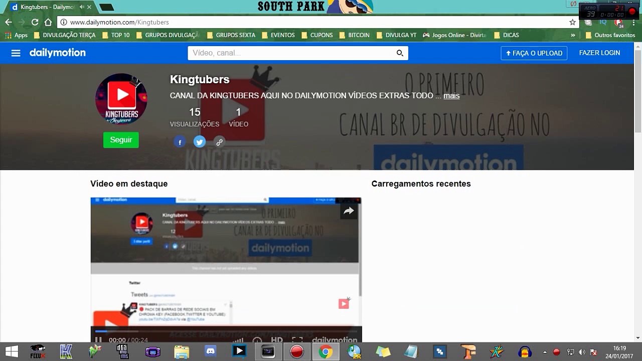Click the volume icon in system tray
Screen dimensions: 642x361
pyautogui.click(x=582, y=352)
